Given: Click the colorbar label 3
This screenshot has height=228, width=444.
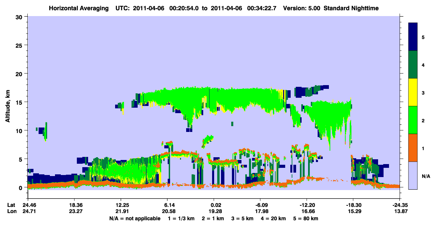Looking at the screenshot, I should (423, 93).
